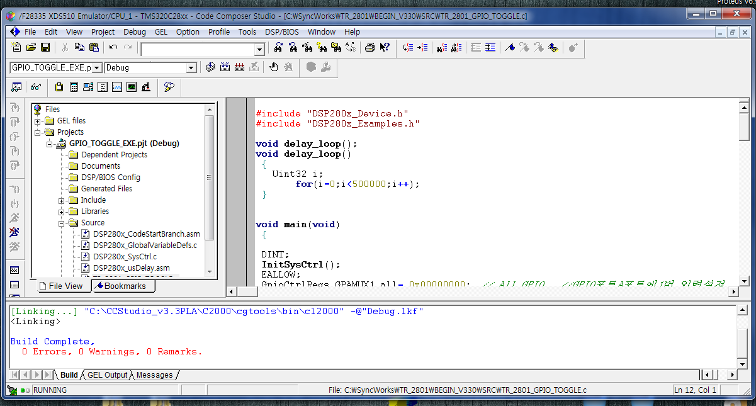Open the Project menu

click(103, 31)
